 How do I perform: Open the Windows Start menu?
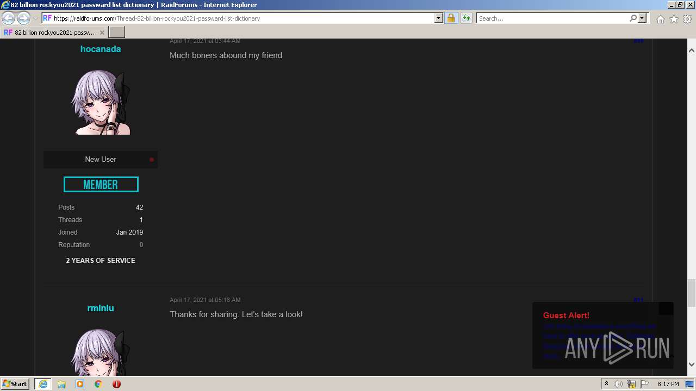[15, 383]
